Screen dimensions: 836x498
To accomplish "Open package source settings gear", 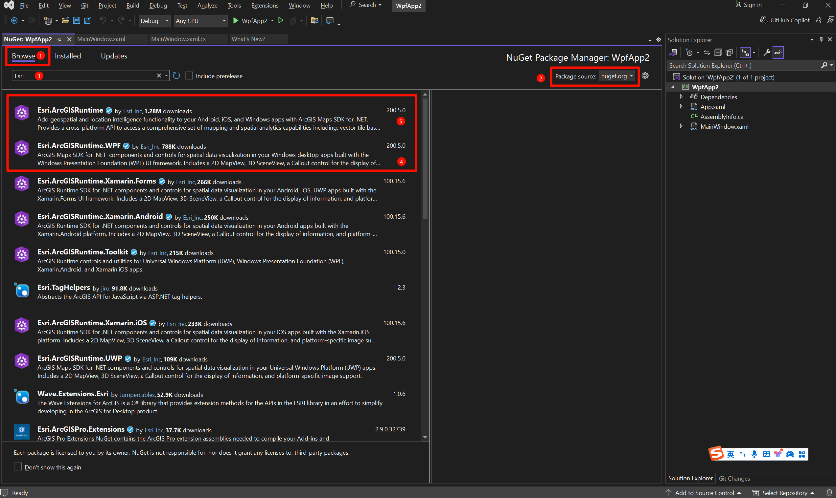I will click(645, 76).
